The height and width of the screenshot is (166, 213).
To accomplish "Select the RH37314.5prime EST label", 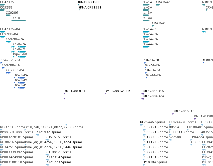I will point(59,157).
